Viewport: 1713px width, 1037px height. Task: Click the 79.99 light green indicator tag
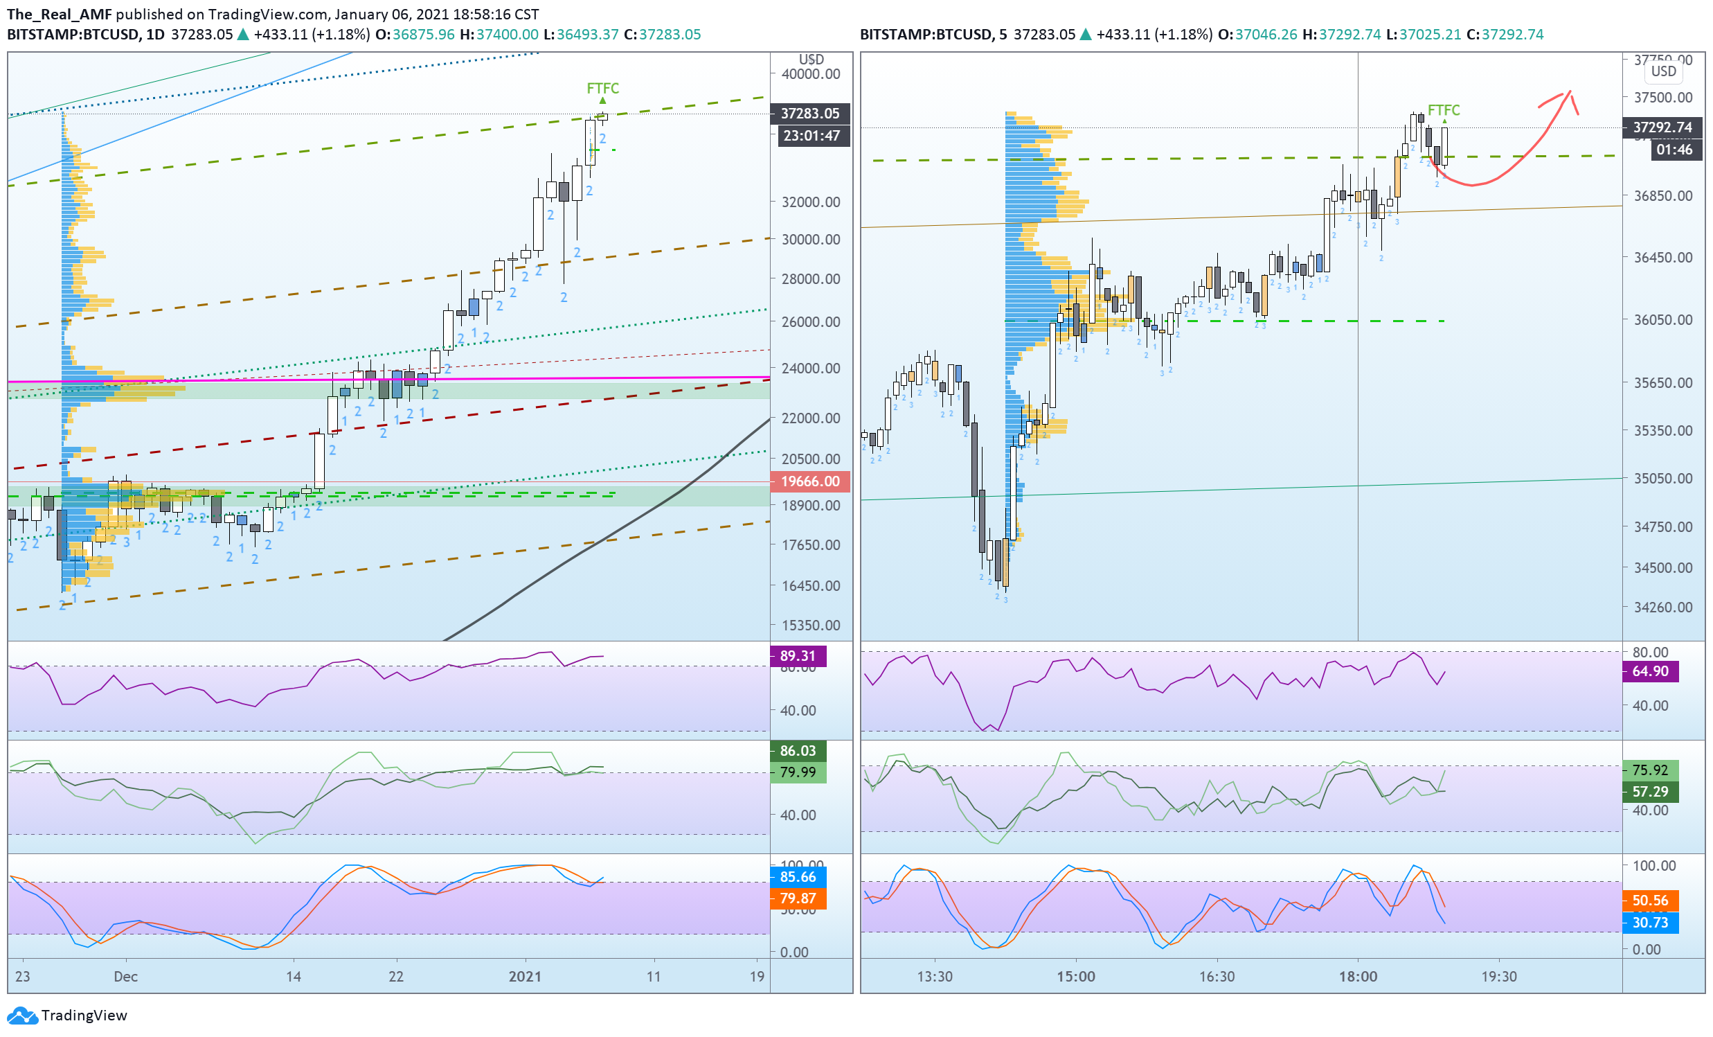(798, 772)
